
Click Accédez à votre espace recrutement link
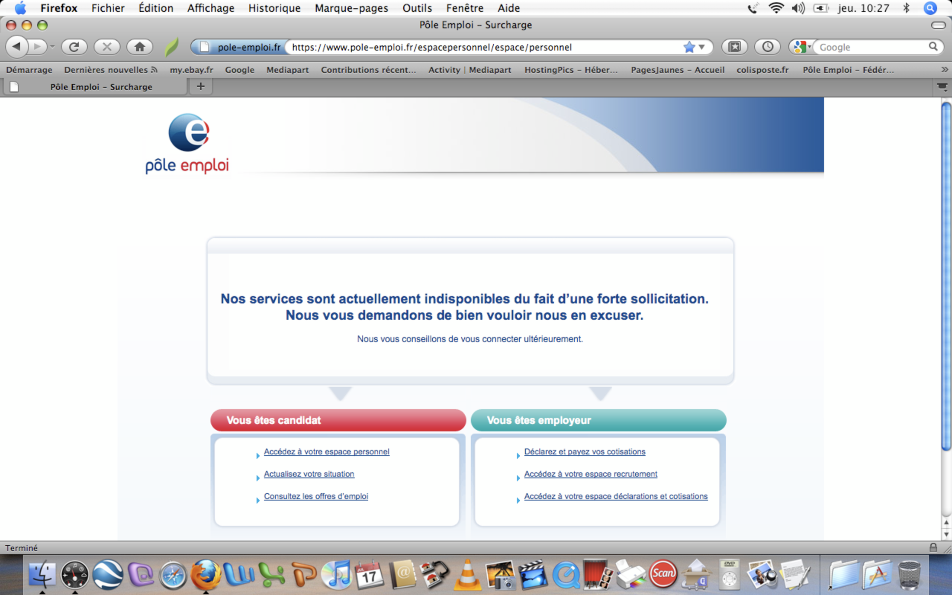591,474
